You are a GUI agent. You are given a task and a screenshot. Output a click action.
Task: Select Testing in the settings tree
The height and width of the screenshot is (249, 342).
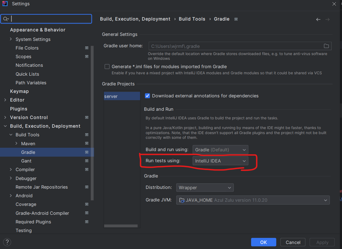point(24,230)
